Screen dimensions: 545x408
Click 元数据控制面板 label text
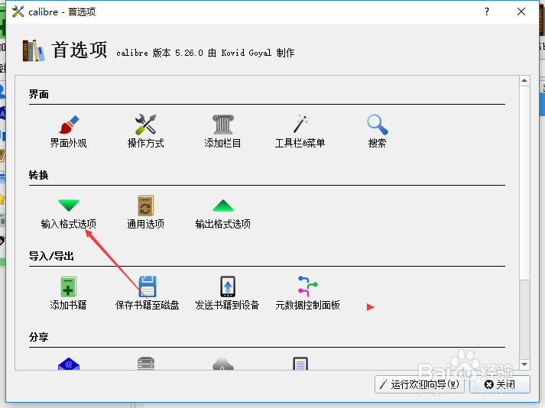click(x=307, y=305)
